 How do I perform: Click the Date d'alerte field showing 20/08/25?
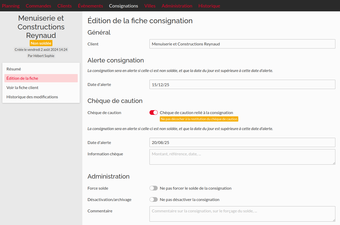click(242, 142)
